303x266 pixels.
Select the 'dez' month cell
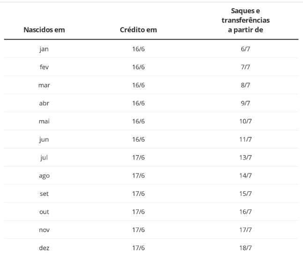[44, 248]
